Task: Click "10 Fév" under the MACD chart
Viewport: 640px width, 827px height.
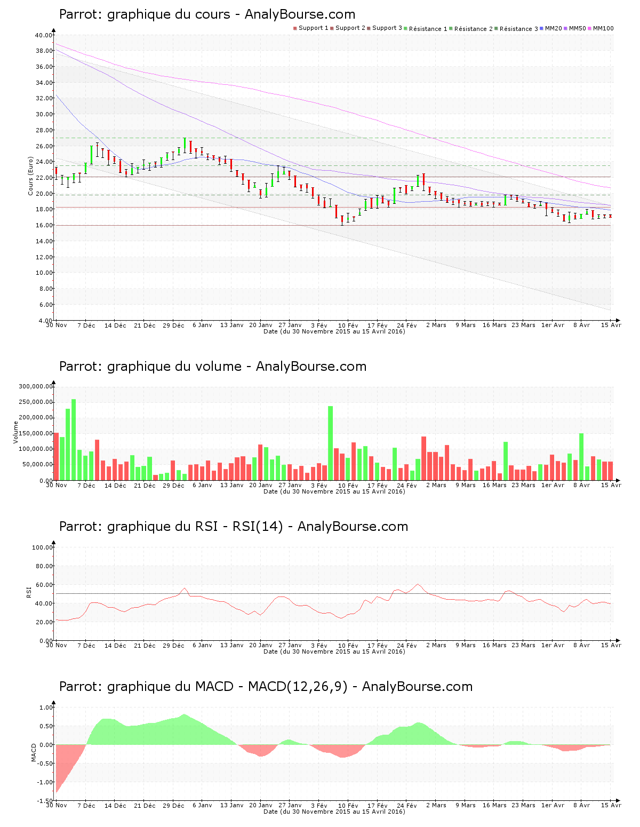Action: (348, 805)
